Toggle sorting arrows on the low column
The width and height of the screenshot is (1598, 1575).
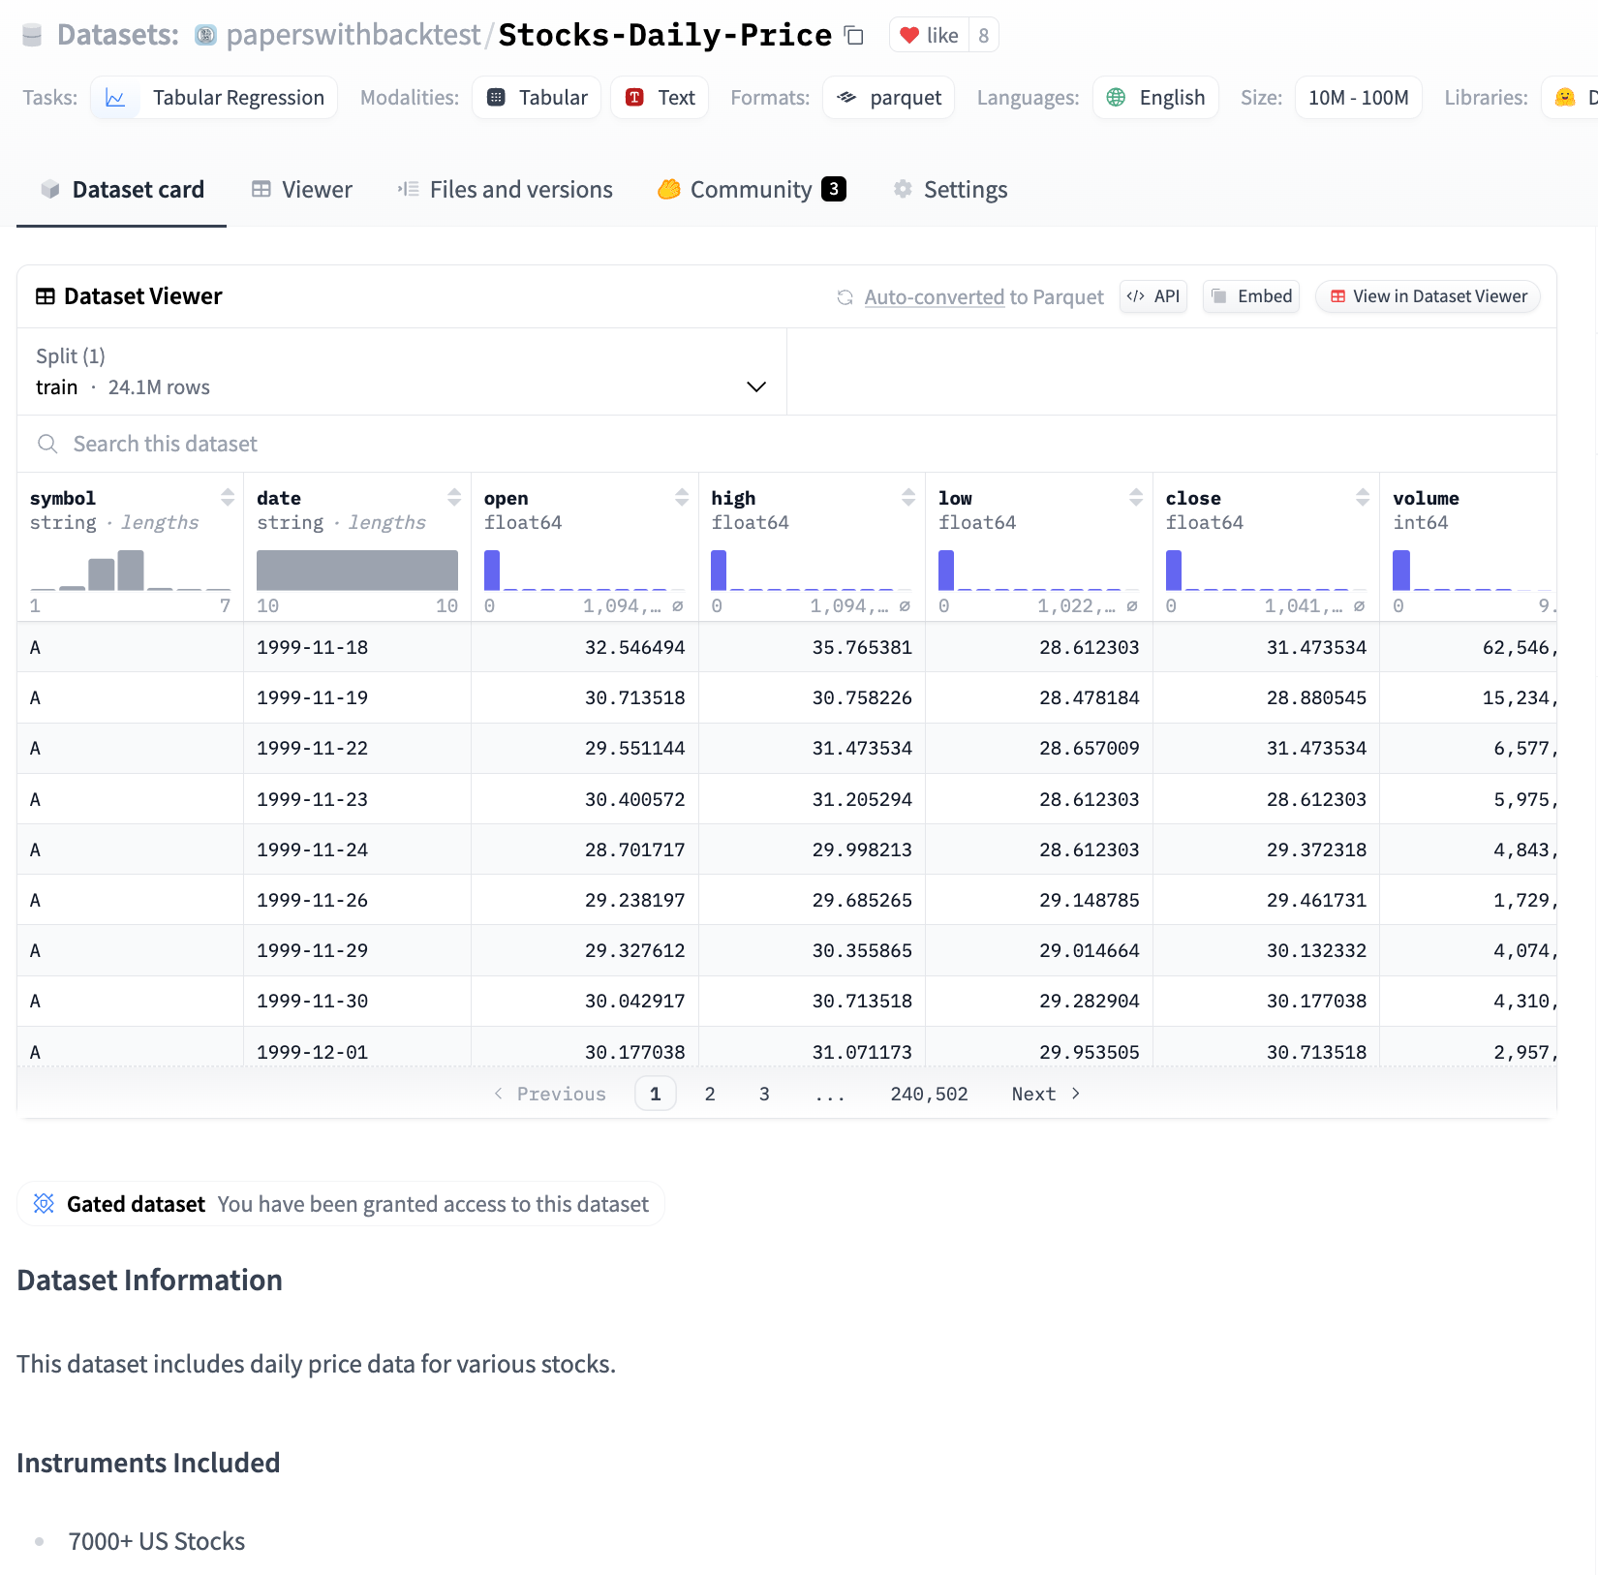coord(1136,498)
